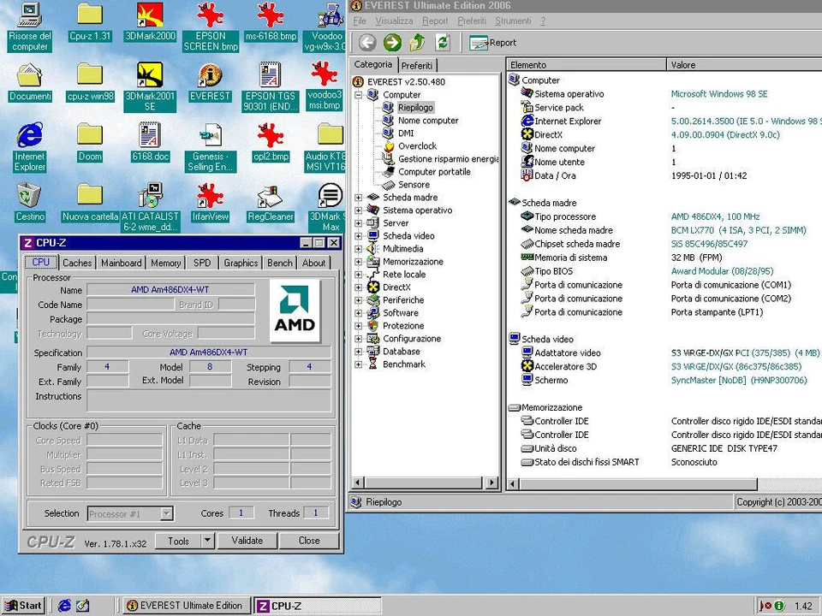The height and width of the screenshot is (616, 822).
Task: Select Sensore in the category tree
Action: click(x=414, y=185)
